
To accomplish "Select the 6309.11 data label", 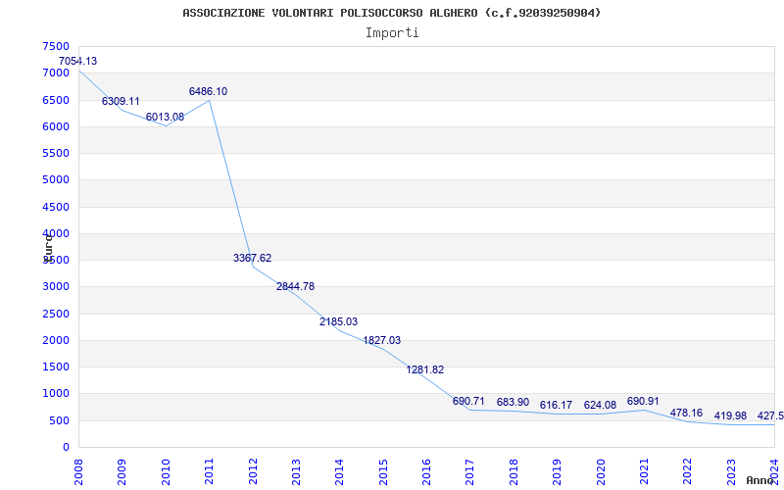I will point(121,101).
